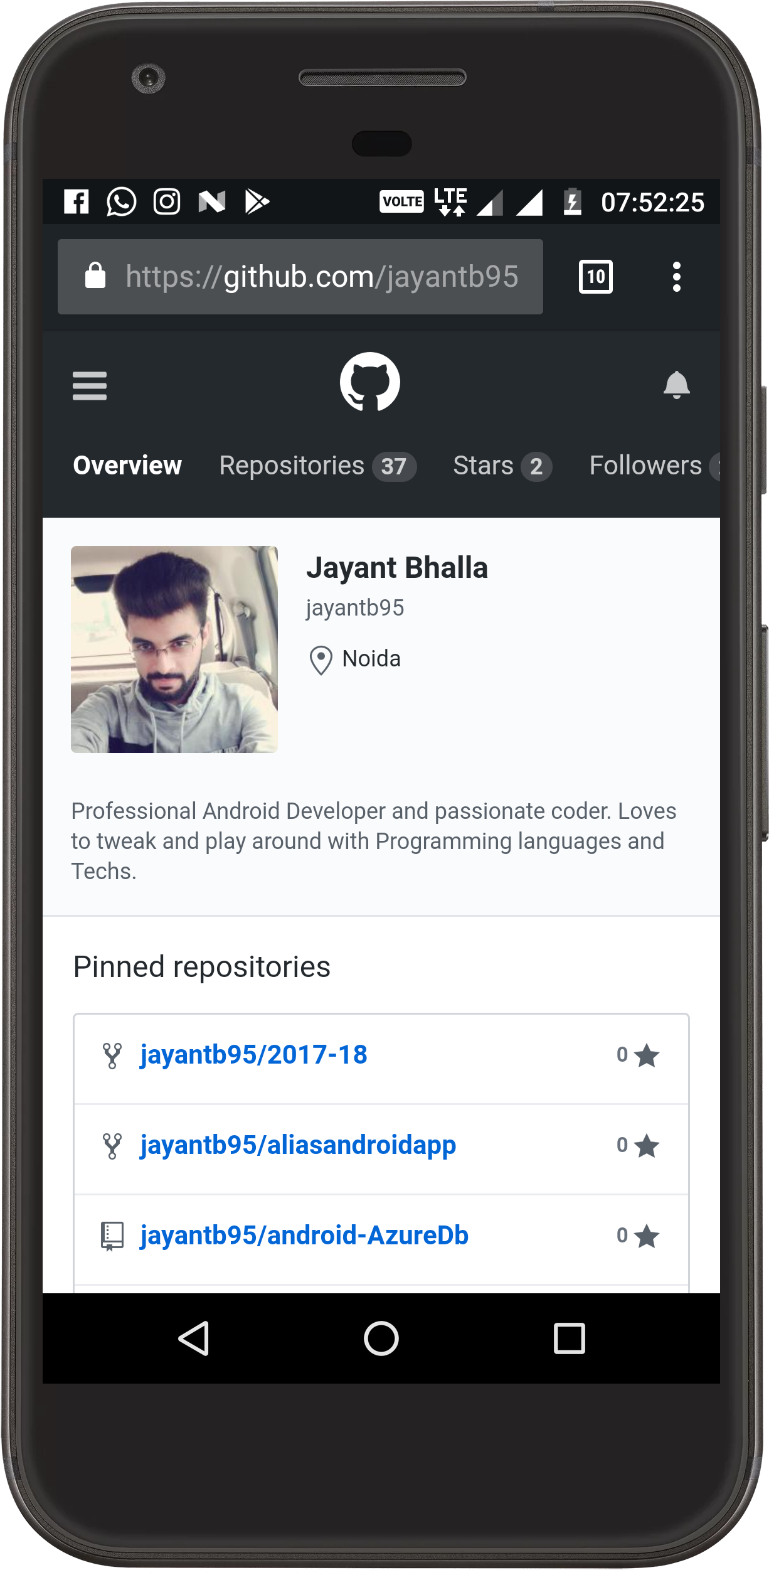Screen dimensions: 769x1570
Task: Tap the WhatsApp notification icon in status bar
Action: (122, 202)
